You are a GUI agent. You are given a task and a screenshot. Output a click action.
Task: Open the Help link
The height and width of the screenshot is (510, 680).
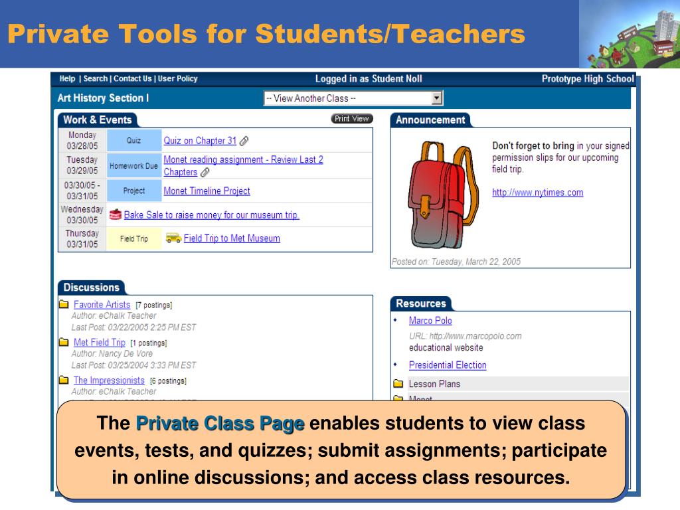pos(67,78)
